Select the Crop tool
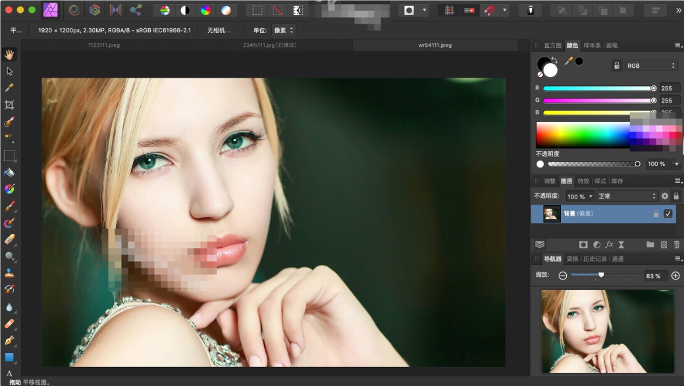 (9, 105)
